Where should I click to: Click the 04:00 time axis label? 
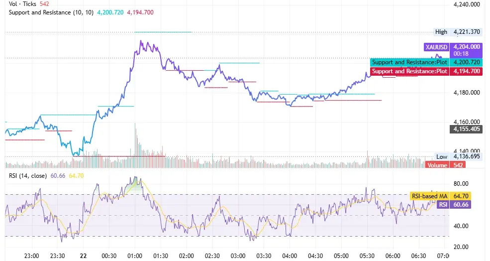pyautogui.click(x=290, y=256)
